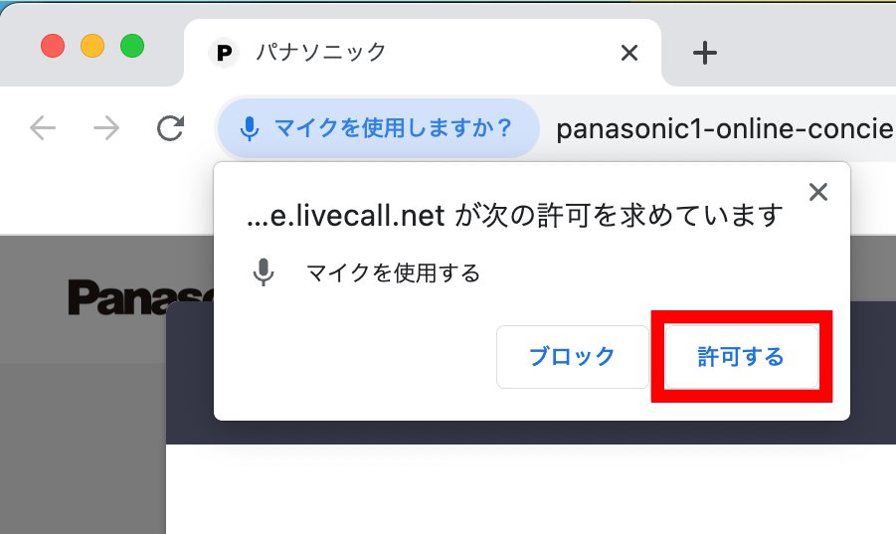The image size is (896, 534).
Task: Open a new browser tab
Action: 705,53
